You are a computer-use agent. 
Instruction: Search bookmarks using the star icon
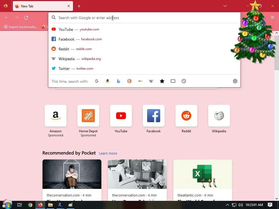coord(162,81)
